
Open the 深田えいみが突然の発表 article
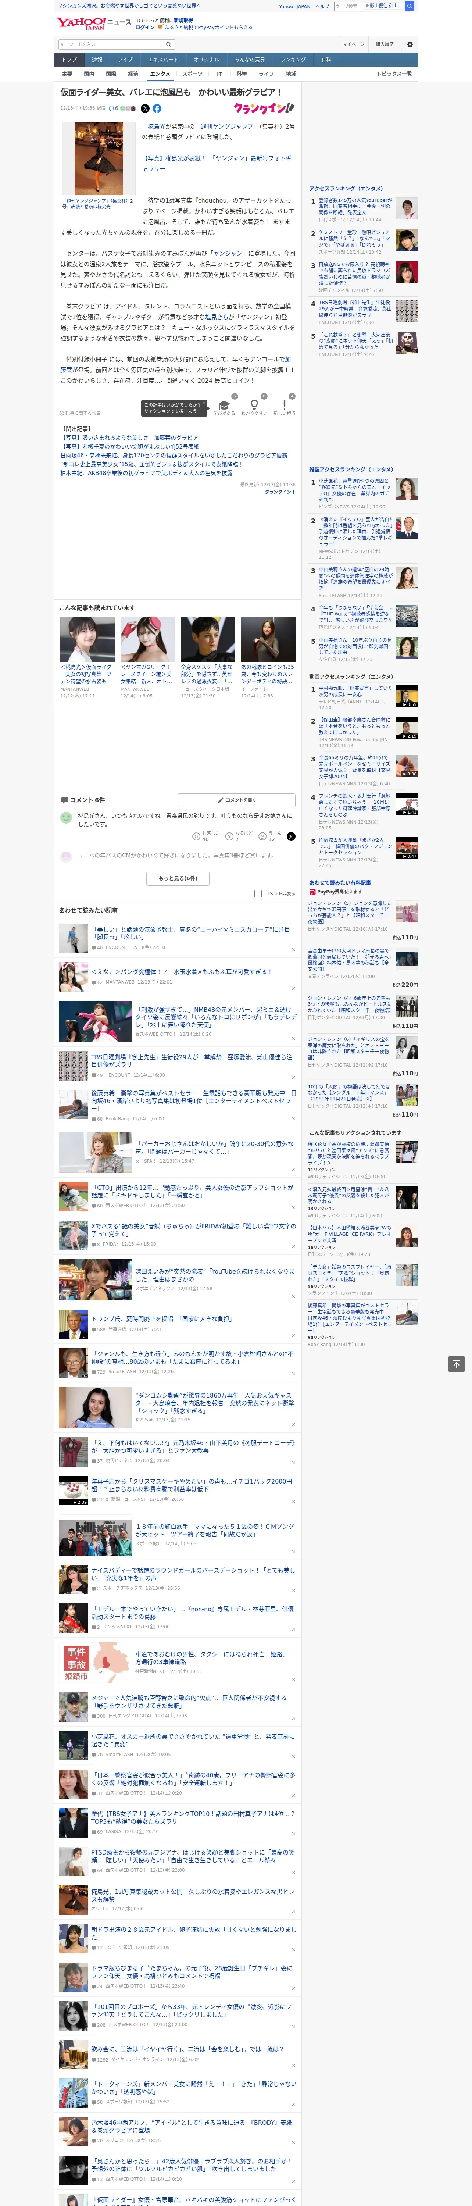[x=214, y=1275]
